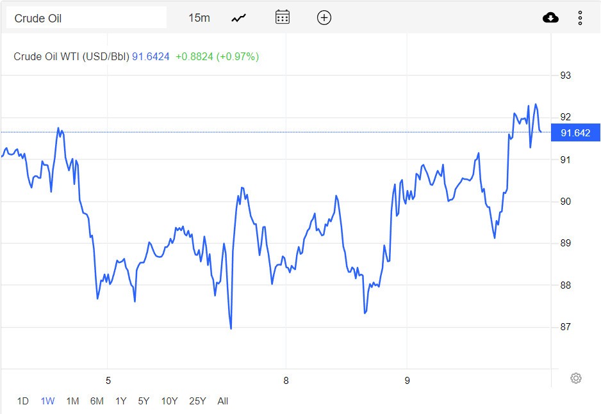Click the plus icon to add comparison
601x414 pixels.
tap(324, 18)
